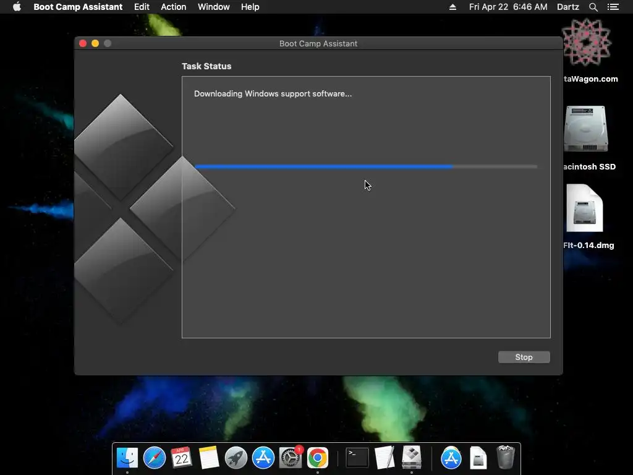Launch Safari from the Dock
Viewport: 633px width, 475px height.
click(154, 458)
